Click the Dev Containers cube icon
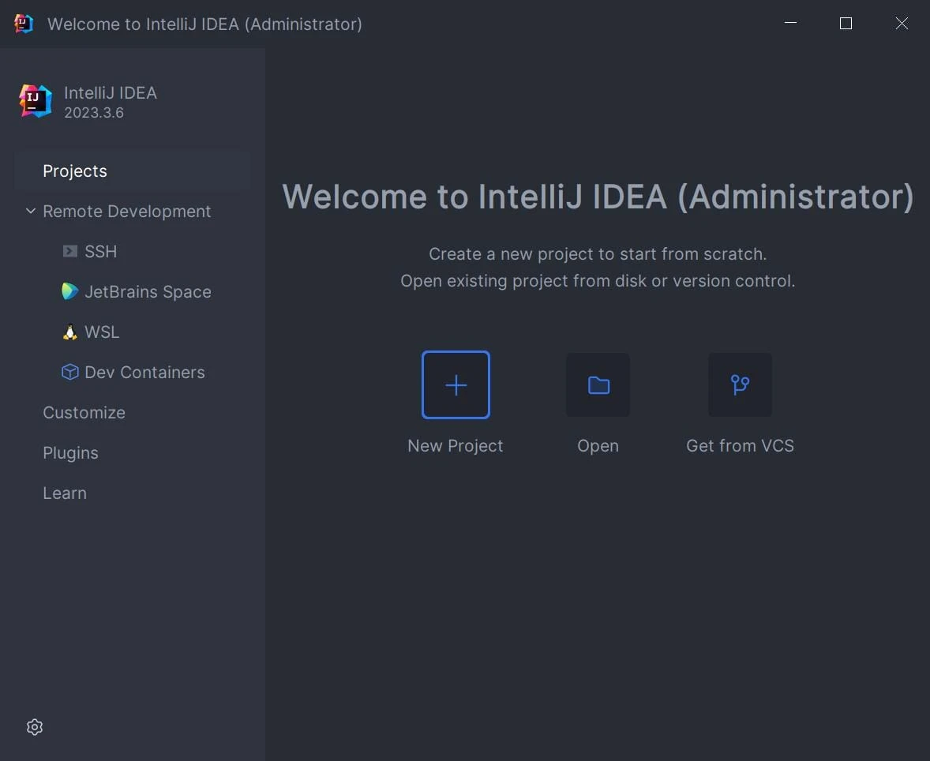The height and width of the screenshot is (761, 930). pyautogui.click(x=70, y=372)
